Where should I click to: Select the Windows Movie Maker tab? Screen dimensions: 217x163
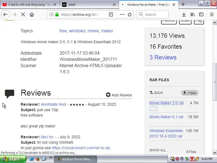click(x=149, y=5)
